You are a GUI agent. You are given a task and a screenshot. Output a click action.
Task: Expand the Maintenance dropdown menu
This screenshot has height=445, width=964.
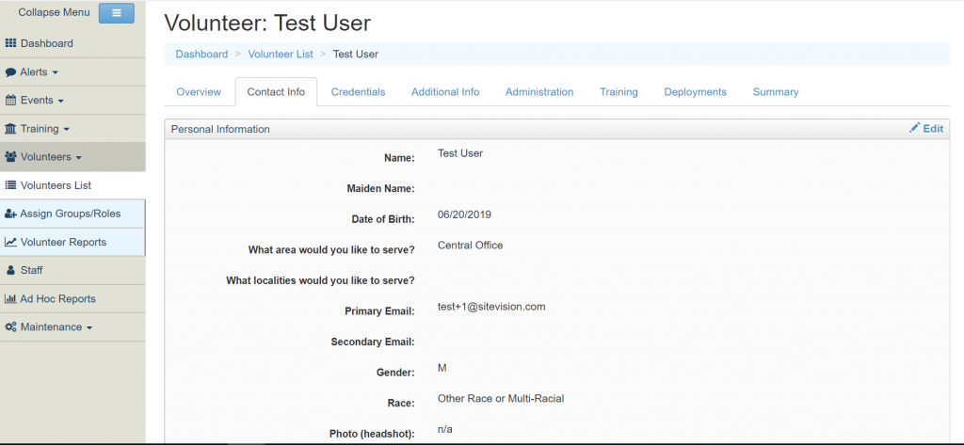[55, 327]
